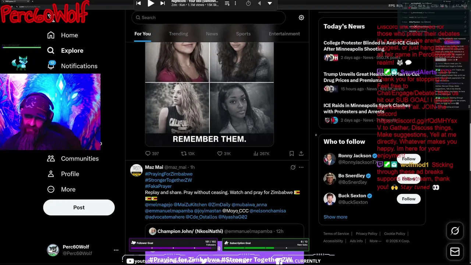Open the More menu in sidebar
The image size is (471, 265).
(61, 190)
